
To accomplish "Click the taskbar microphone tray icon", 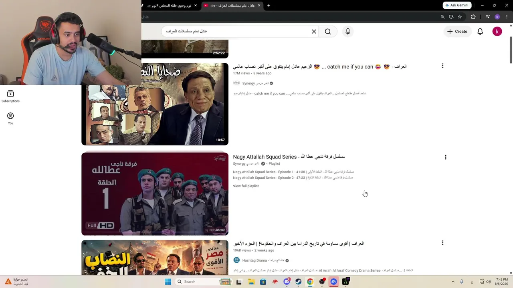I will tap(462, 282).
